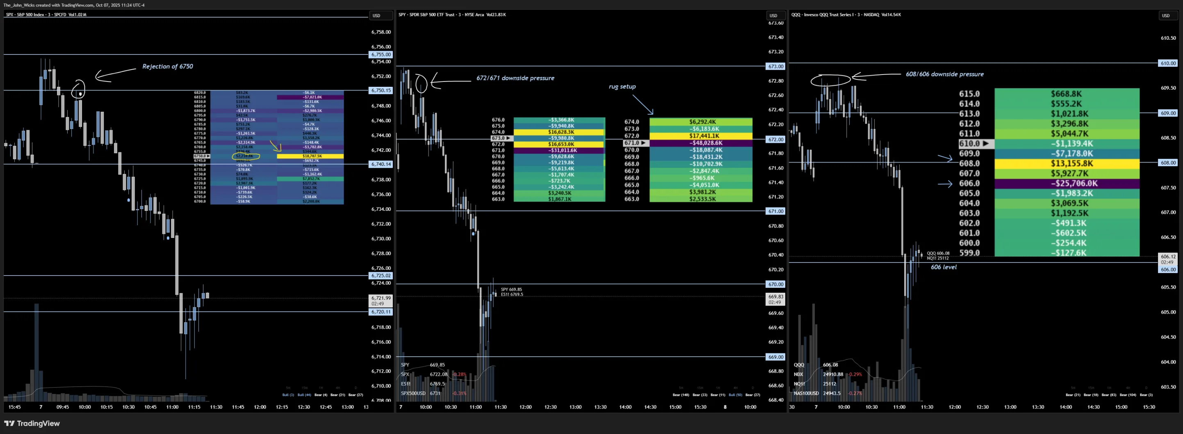1183x434 pixels.
Task: Select the 6,750.15 price line label
Action: 381,90
